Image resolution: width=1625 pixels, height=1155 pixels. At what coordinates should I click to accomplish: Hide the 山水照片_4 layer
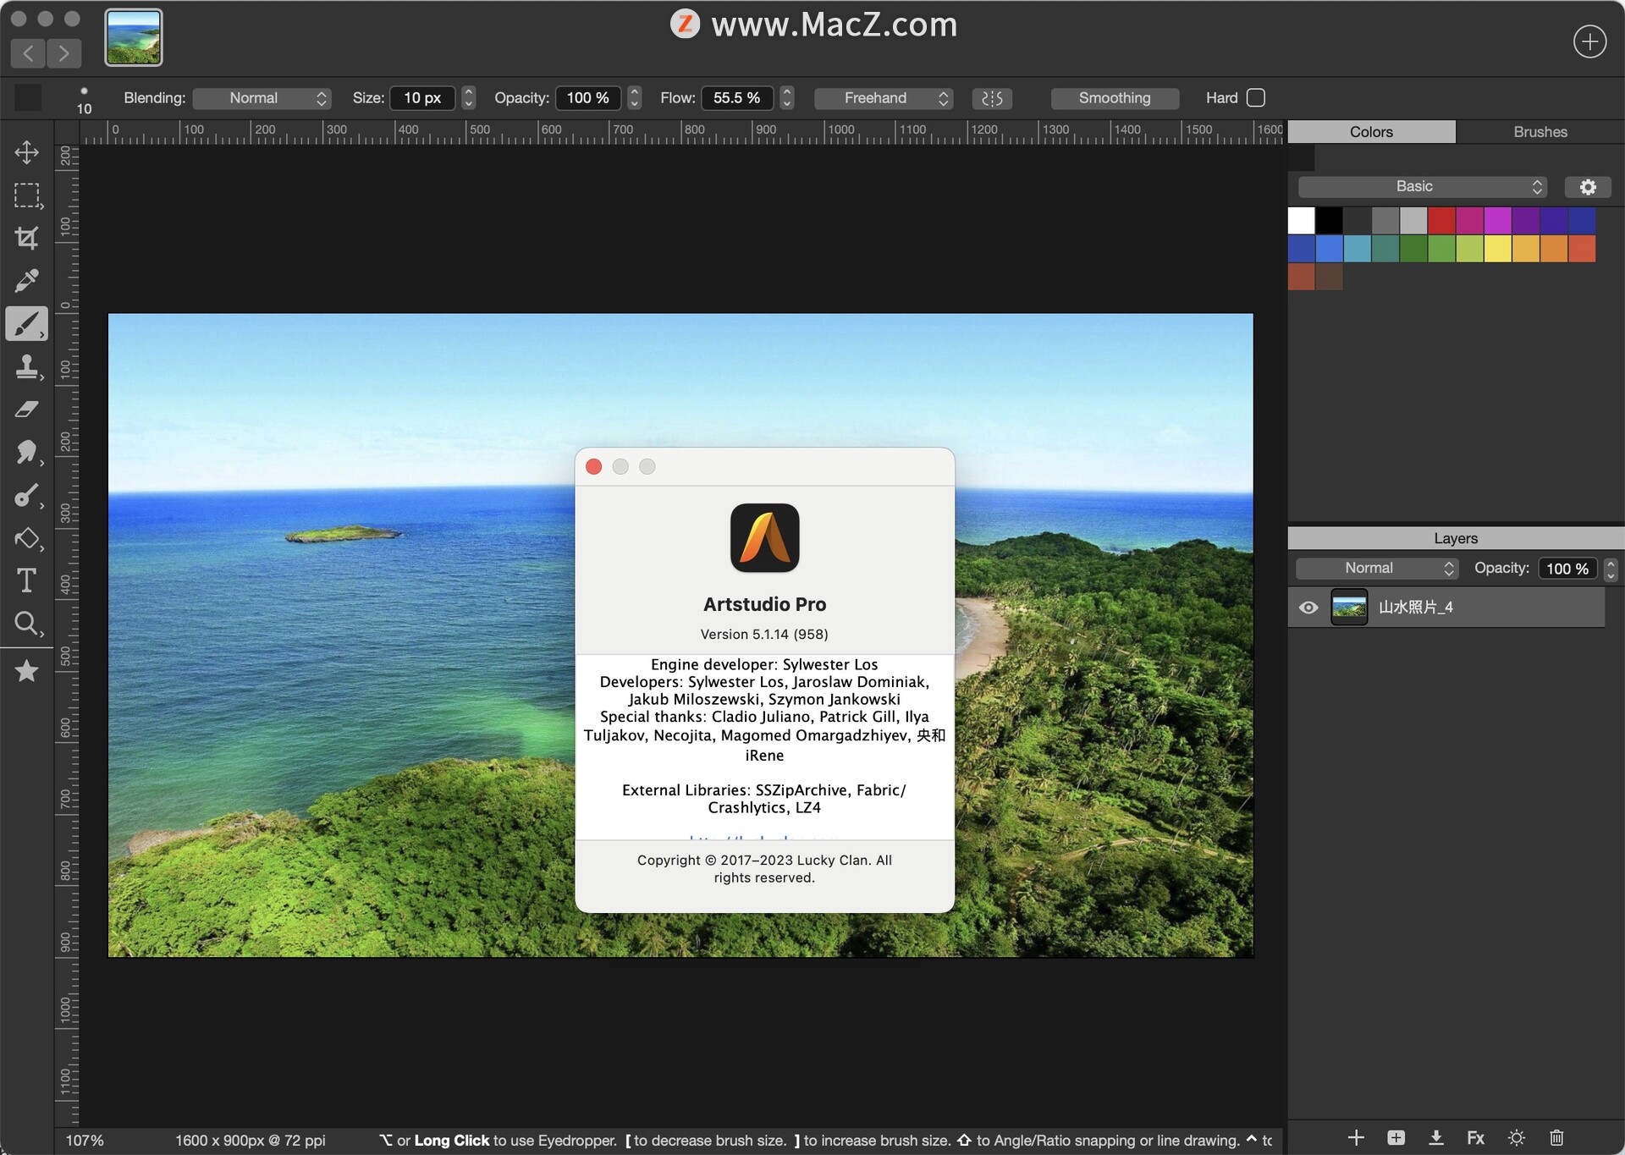1308,608
